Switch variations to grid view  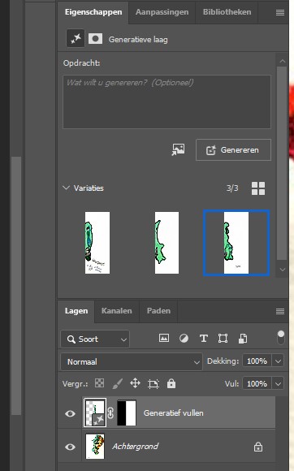point(258,188)
